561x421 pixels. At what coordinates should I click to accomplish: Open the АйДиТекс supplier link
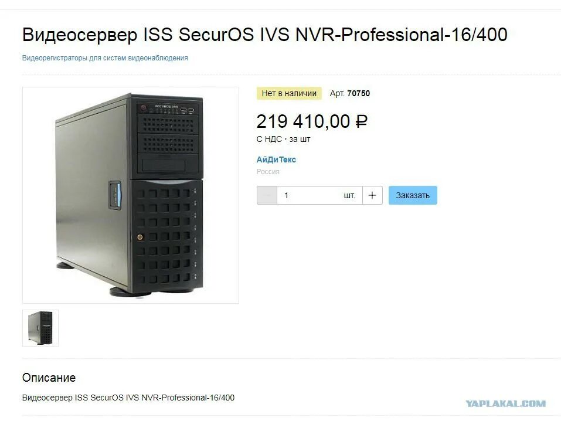tap(276, 159)
